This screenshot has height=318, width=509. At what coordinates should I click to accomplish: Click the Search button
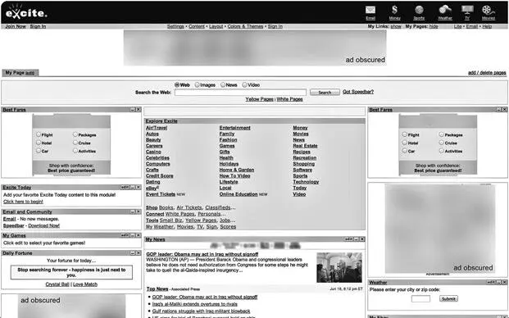325,93
